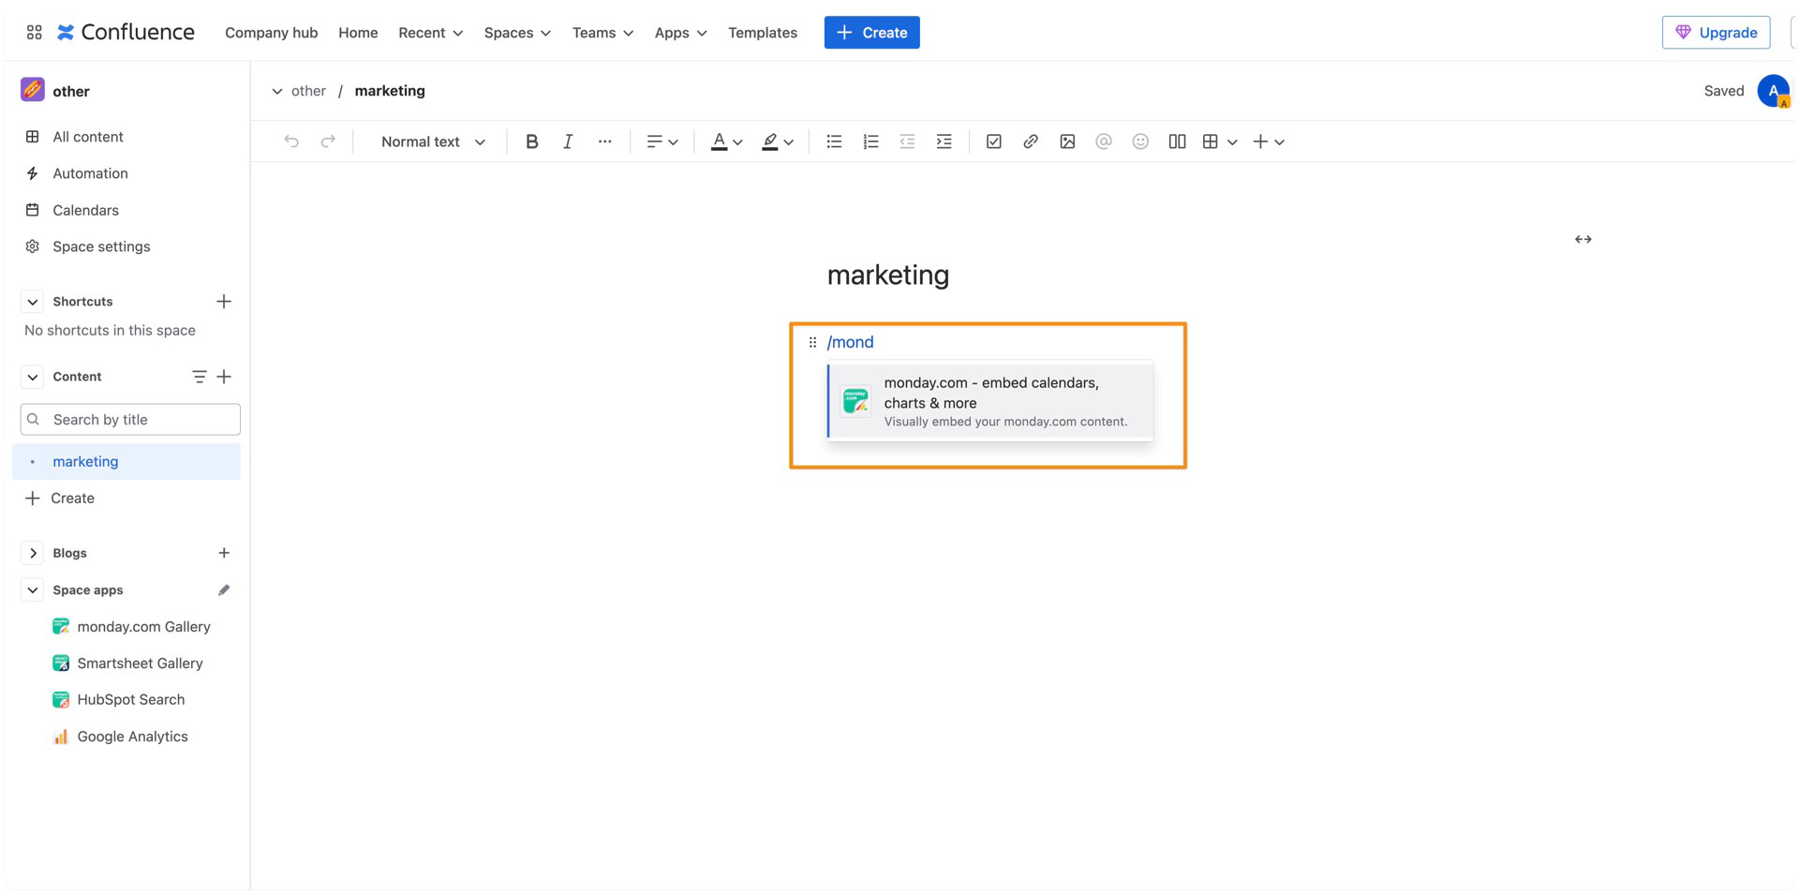Open the text color picker

pos(726,142)
